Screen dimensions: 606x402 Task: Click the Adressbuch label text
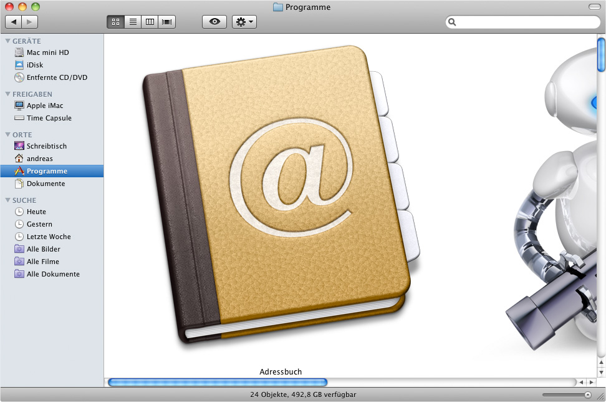click(281, 371)
